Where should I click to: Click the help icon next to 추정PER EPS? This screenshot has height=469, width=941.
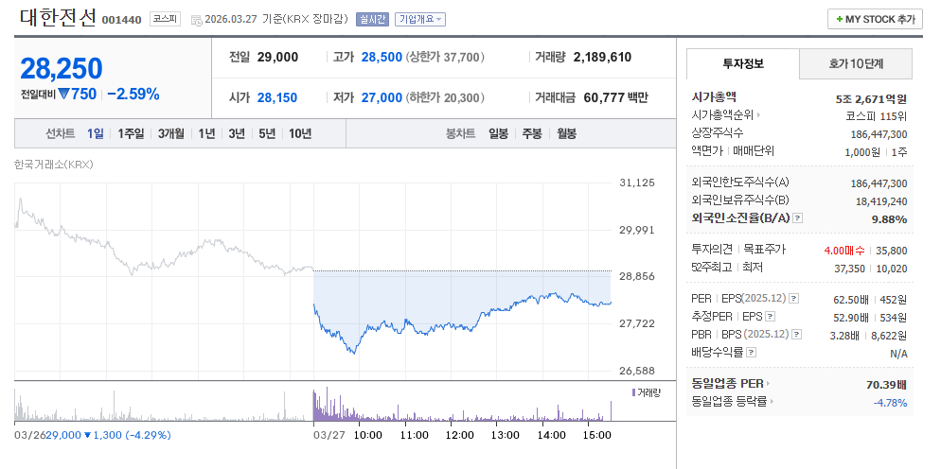770,316
